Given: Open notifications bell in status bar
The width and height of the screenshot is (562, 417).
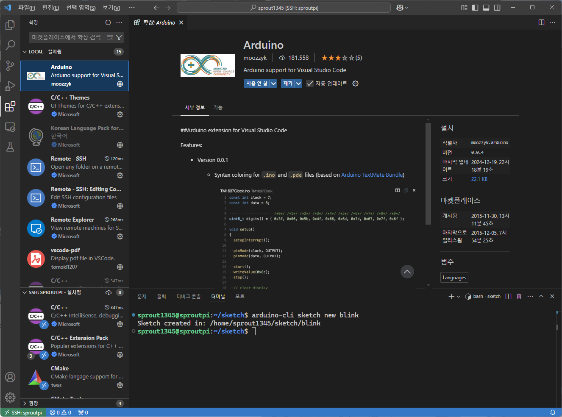Looking at the screenshot, I should [x=553, y=412].
